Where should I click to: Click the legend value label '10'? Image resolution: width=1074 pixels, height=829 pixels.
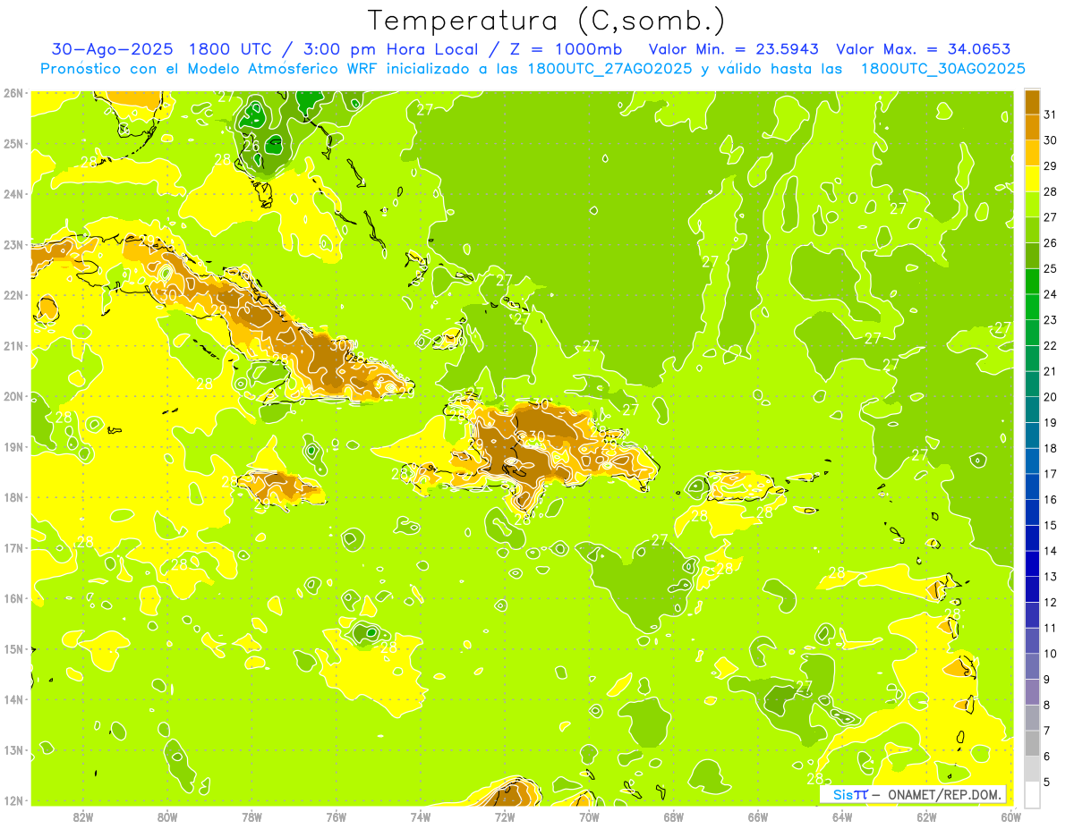tap(1050, 654)
